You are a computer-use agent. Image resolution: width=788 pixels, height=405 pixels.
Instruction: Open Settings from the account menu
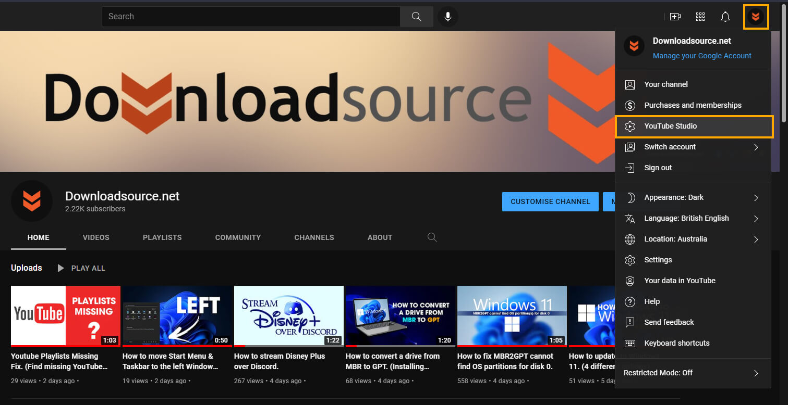(x=693, y=260)
